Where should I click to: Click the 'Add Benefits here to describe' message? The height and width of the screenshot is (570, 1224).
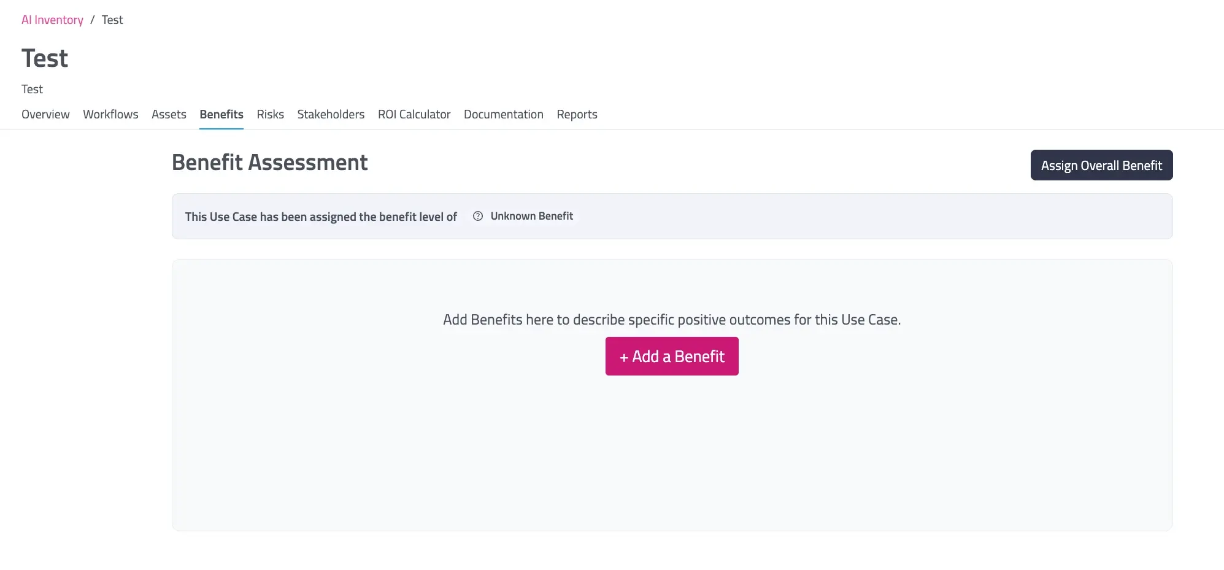[672, 320]
